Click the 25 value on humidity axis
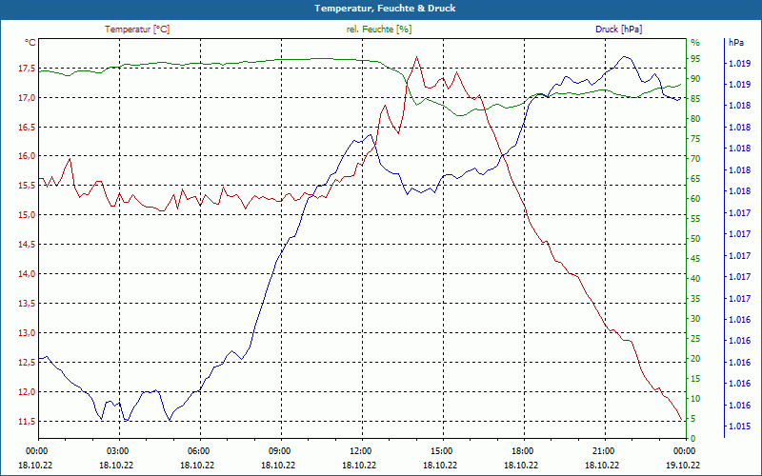This screenshot has width=762, height=476. (695, 339)
